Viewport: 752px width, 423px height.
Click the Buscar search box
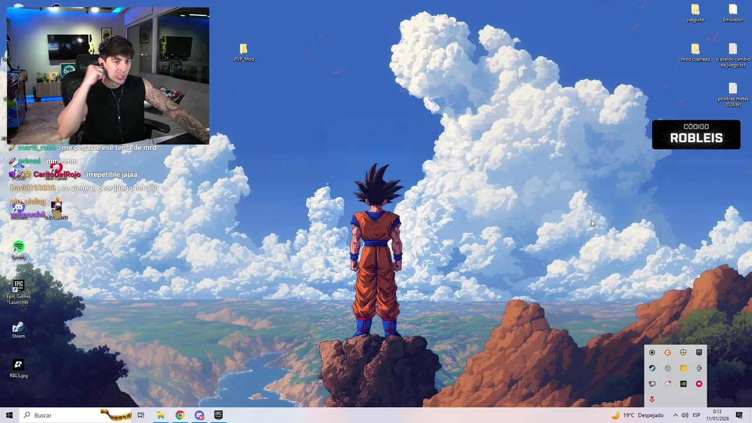[x=76, y=415]
